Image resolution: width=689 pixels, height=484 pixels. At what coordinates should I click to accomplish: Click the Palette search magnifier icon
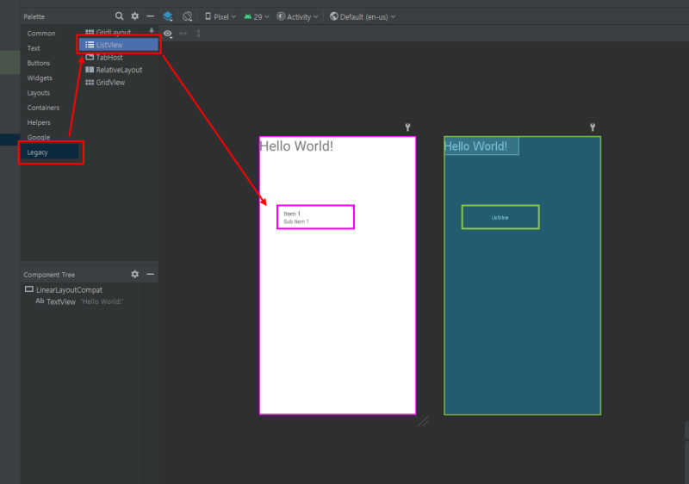point(120,16)
